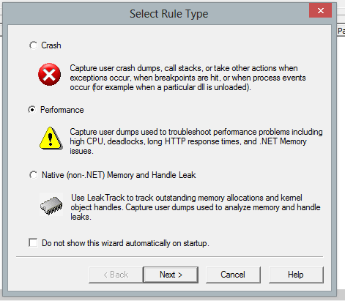This screenshot has height=301, width=345.
Task: Choose Native (non-.NET) Memory and Handle Leak radio
Action: coord(33,175)
